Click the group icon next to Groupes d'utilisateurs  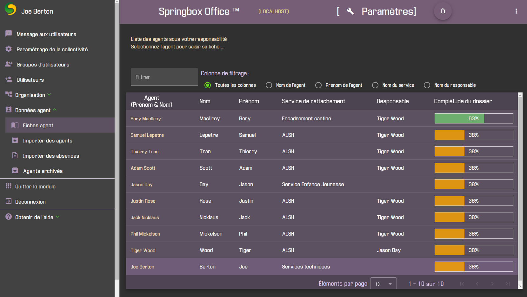(x=9, y=64)
